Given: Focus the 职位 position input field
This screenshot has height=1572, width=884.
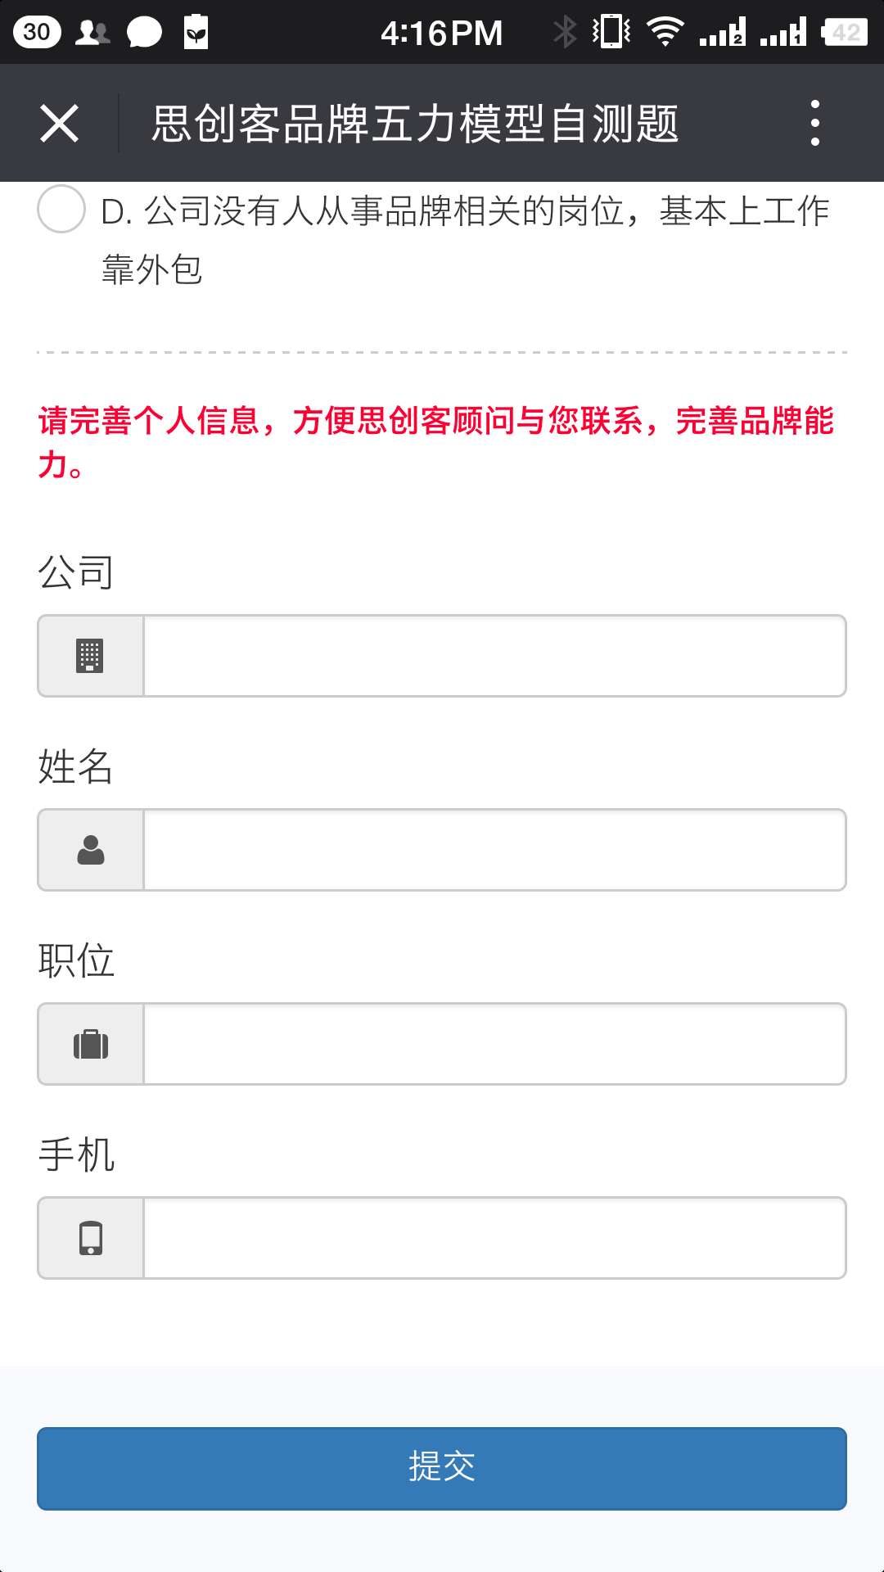Looking at the screenshot, I should [494, 1044].
